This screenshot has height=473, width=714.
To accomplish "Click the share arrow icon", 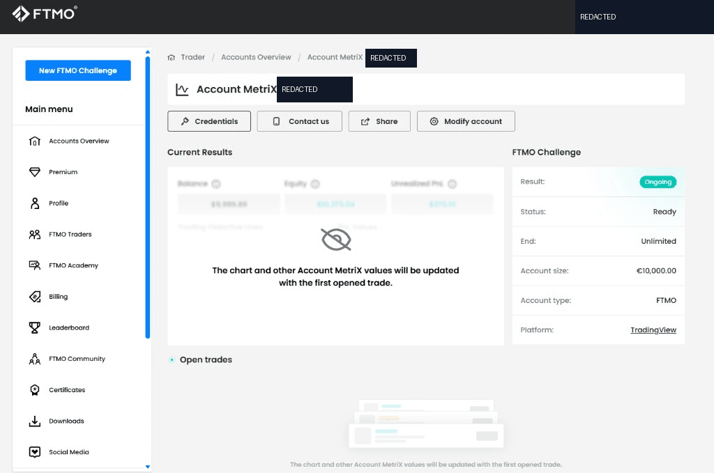I will pos(365,121).
